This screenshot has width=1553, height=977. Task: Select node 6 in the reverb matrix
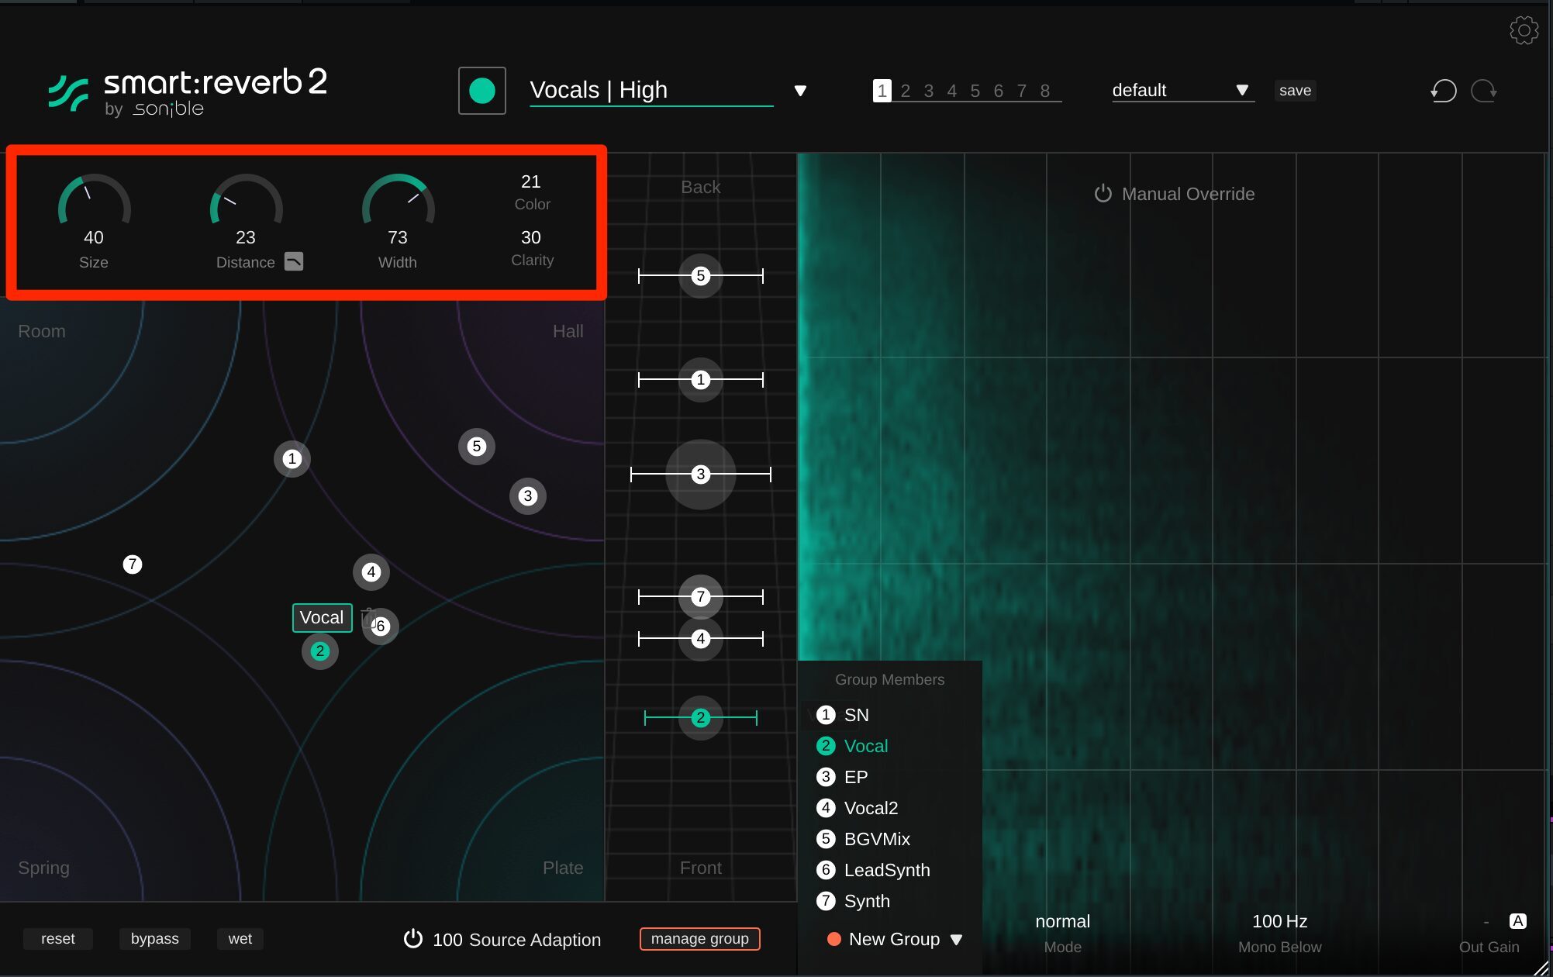(x=381, y=627)
